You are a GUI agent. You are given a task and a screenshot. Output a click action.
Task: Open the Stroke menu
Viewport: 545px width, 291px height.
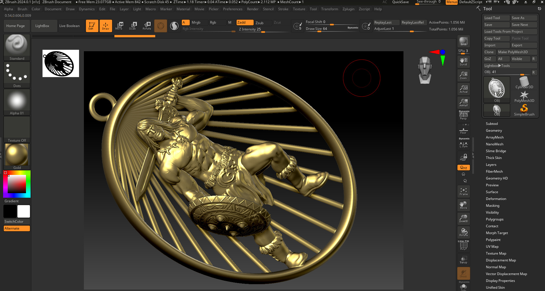tap(283, 9)
